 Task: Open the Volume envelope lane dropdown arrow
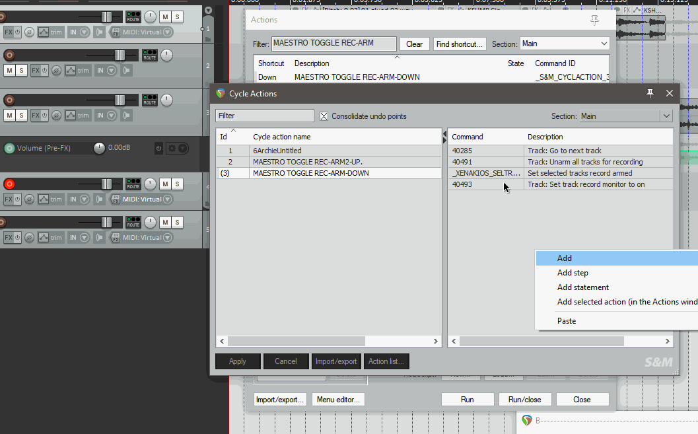pyautogui.click(x=183, y=148)
